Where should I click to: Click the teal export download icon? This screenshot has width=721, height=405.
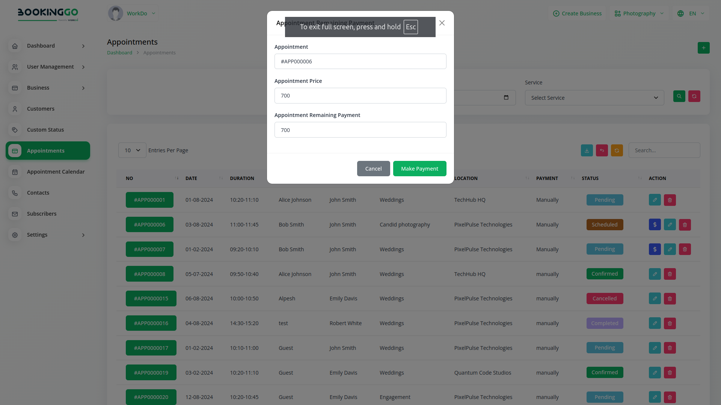587,150
